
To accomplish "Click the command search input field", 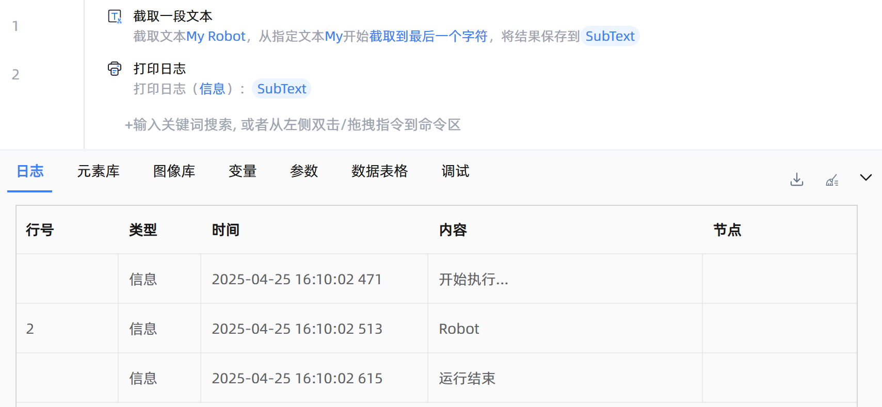I will (x=293, y=125).
